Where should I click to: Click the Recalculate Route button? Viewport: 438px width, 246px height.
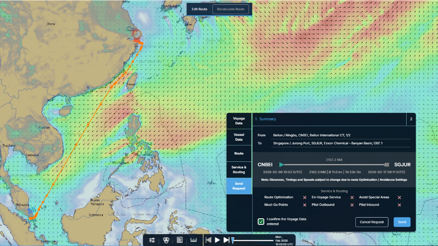tap(231, 9)
